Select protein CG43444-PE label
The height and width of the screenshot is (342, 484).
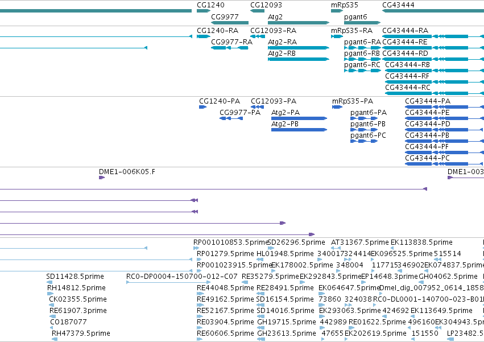click(x=427, y=113)
